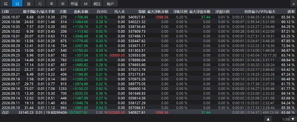
Task: Select the 2026.10.05 date cell
Action: [x=11, y=27]
